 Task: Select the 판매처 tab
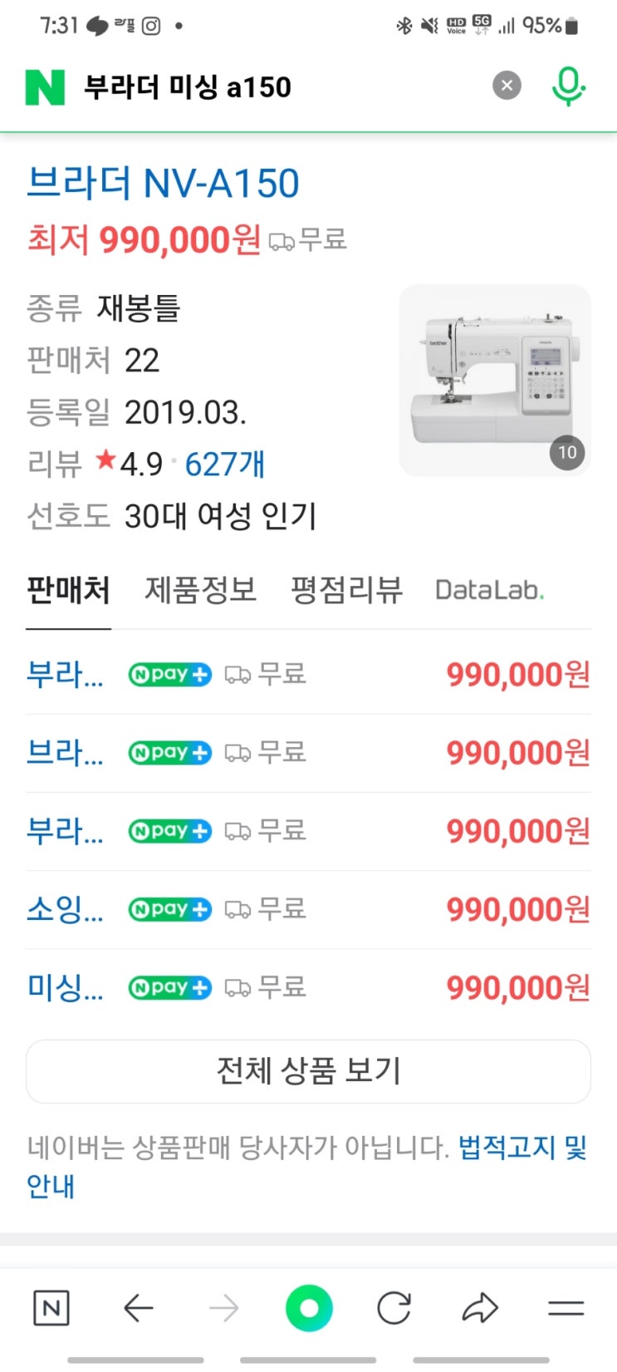coord(68,590)
